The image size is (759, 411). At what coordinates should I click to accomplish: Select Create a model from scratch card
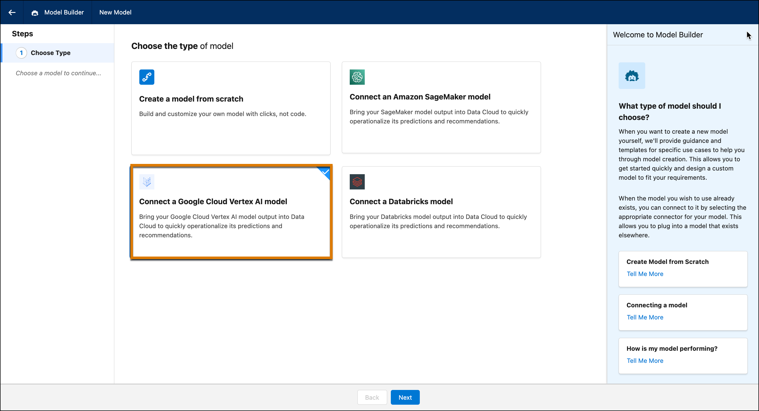click(x=231, y=108)
